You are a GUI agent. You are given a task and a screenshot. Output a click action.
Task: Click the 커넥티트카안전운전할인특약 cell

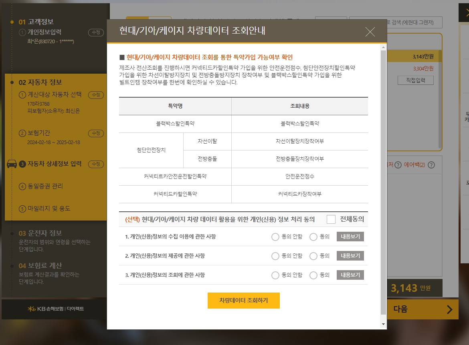click(175, 177)
